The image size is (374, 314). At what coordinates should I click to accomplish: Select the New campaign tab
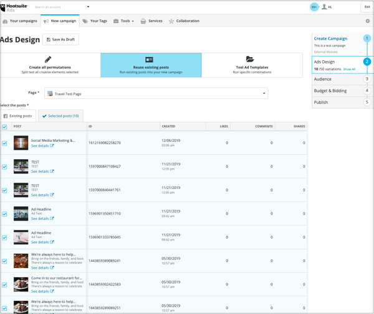point(60,21)
